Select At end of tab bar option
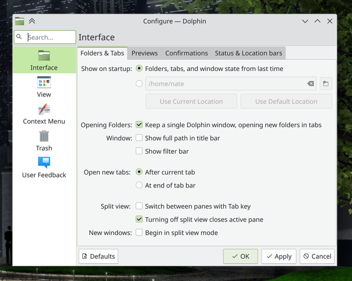 pos(139,185)
